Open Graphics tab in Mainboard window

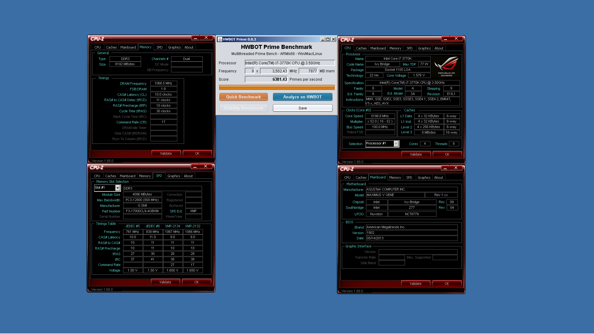coord(424,178)
